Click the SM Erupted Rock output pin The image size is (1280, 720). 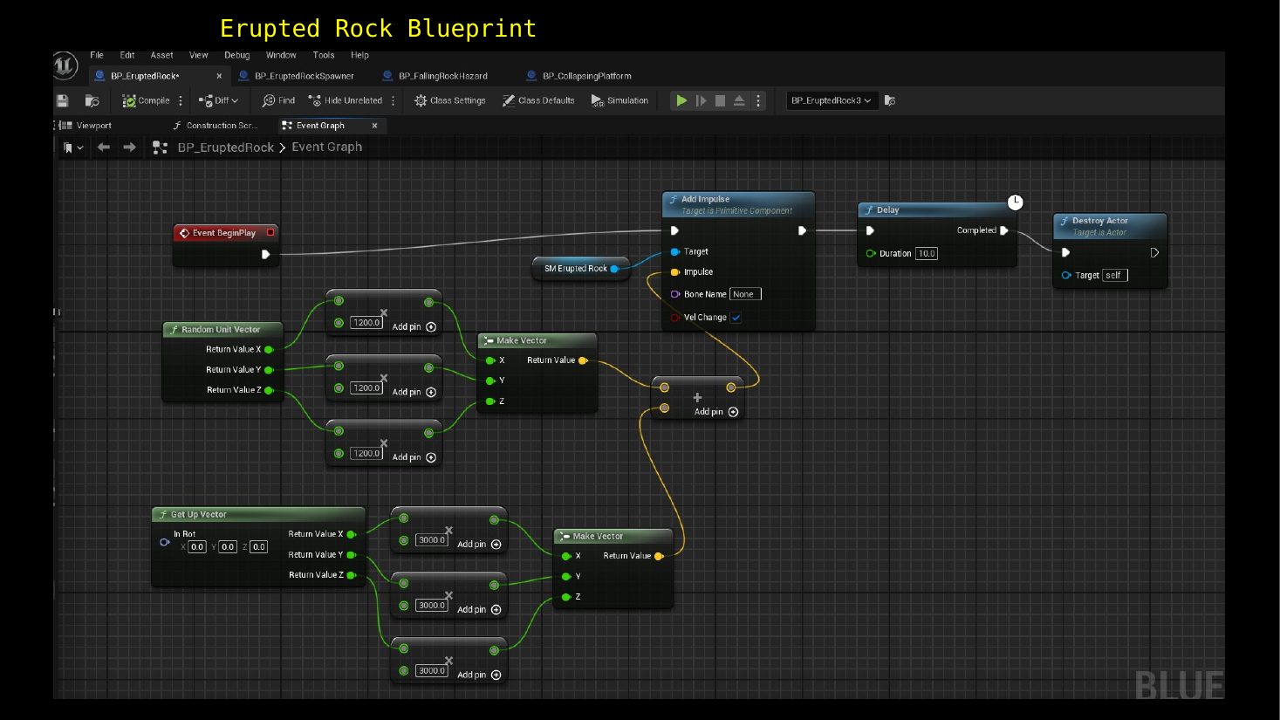pyautogui.click(x=614, y=269)
